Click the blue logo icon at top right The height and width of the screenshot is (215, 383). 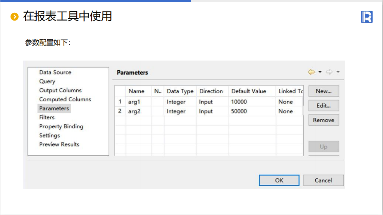(x=367, y=17)
